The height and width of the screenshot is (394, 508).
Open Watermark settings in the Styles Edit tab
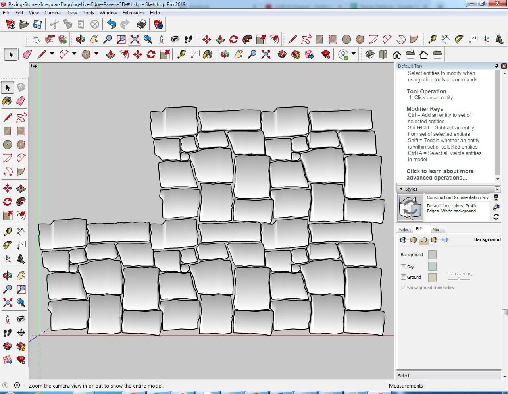434,239
